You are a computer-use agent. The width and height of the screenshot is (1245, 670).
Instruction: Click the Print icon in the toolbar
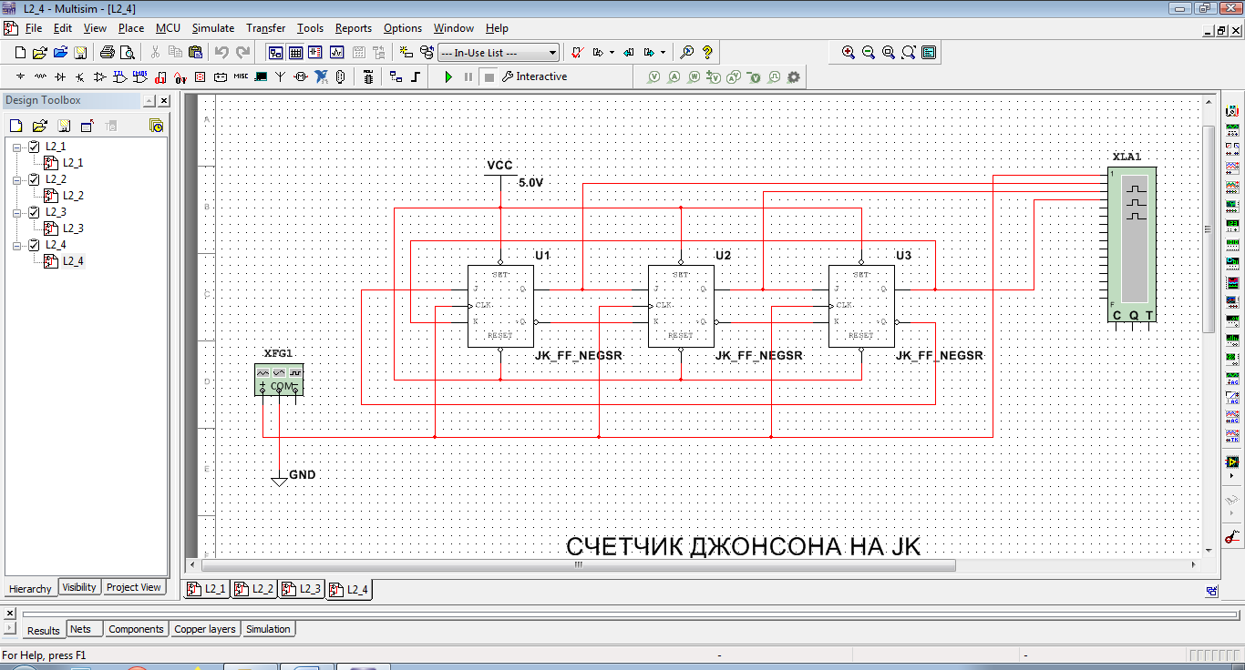pos(108,53)
